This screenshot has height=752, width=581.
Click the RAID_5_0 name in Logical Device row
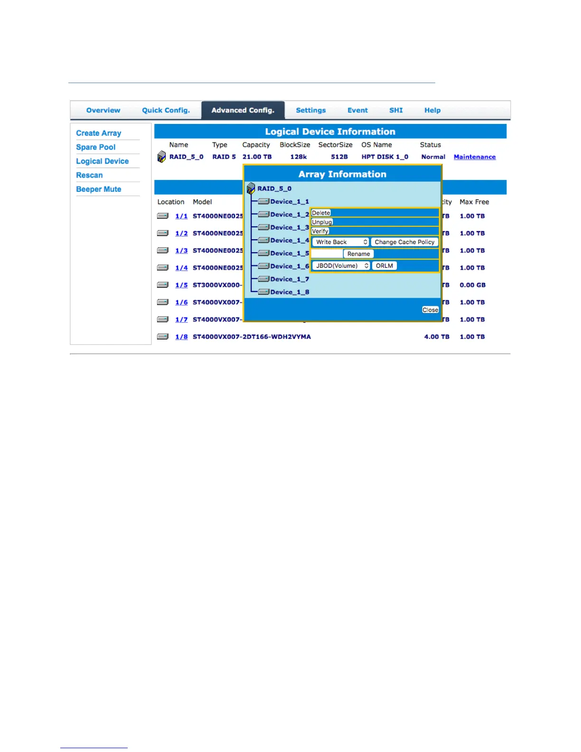[x=186, y=157]
